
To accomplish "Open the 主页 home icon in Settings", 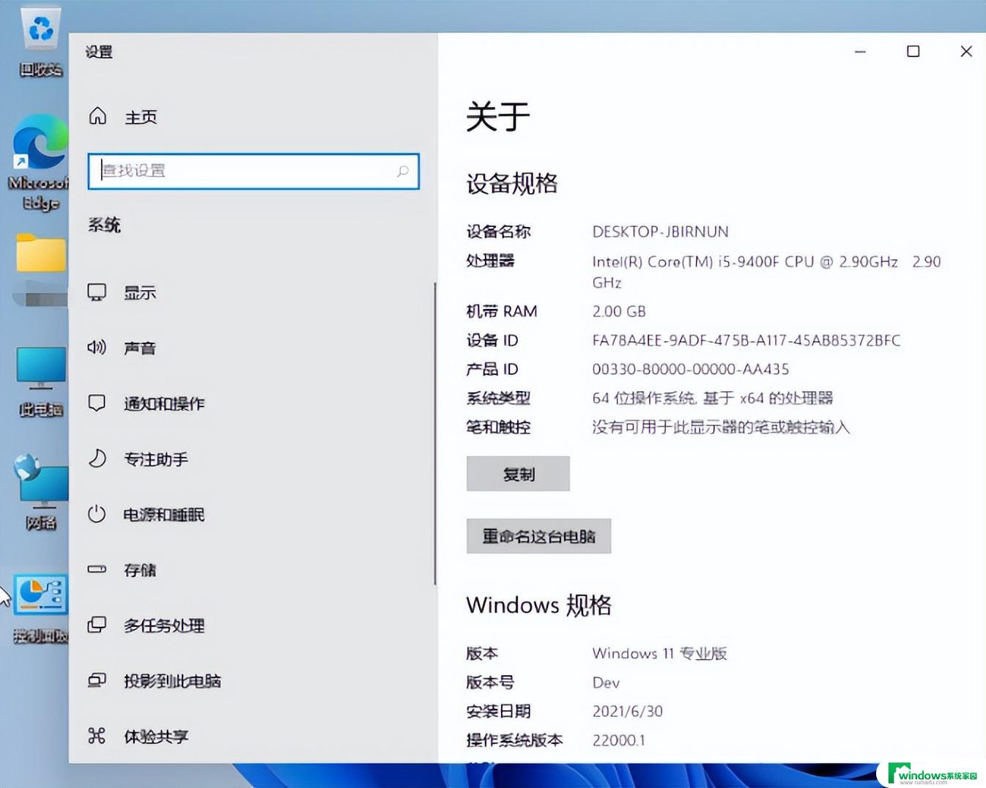I will tap(97, 116).
